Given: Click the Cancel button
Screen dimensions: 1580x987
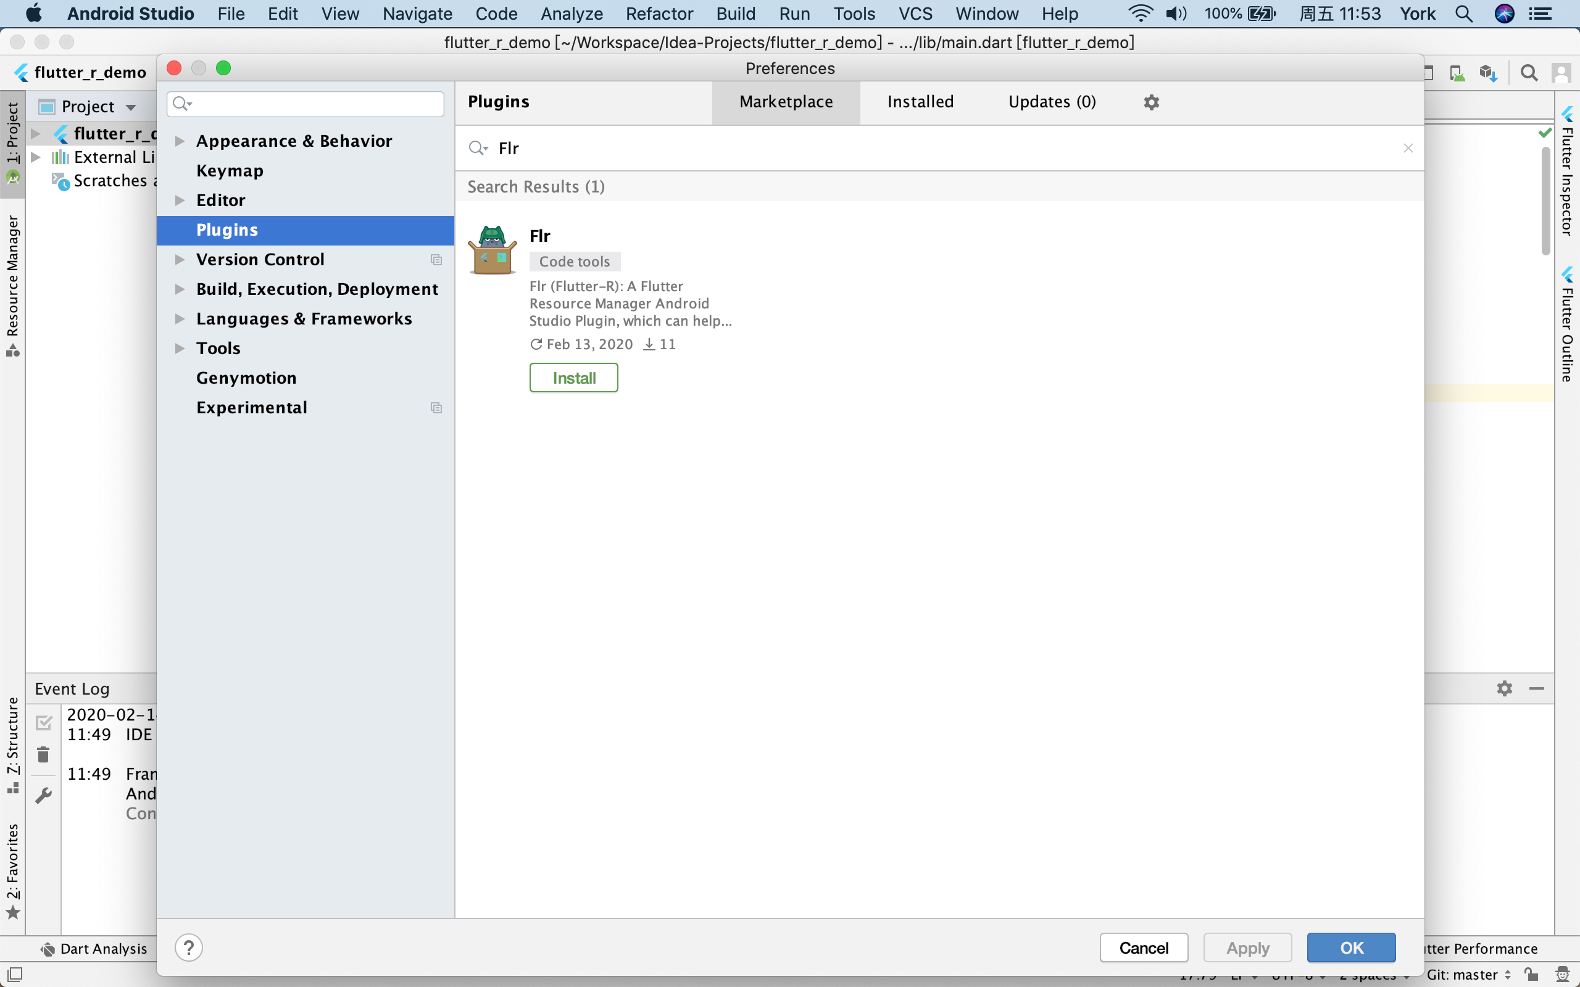Looking at the screenshot, I should [x=1143, y=947].
